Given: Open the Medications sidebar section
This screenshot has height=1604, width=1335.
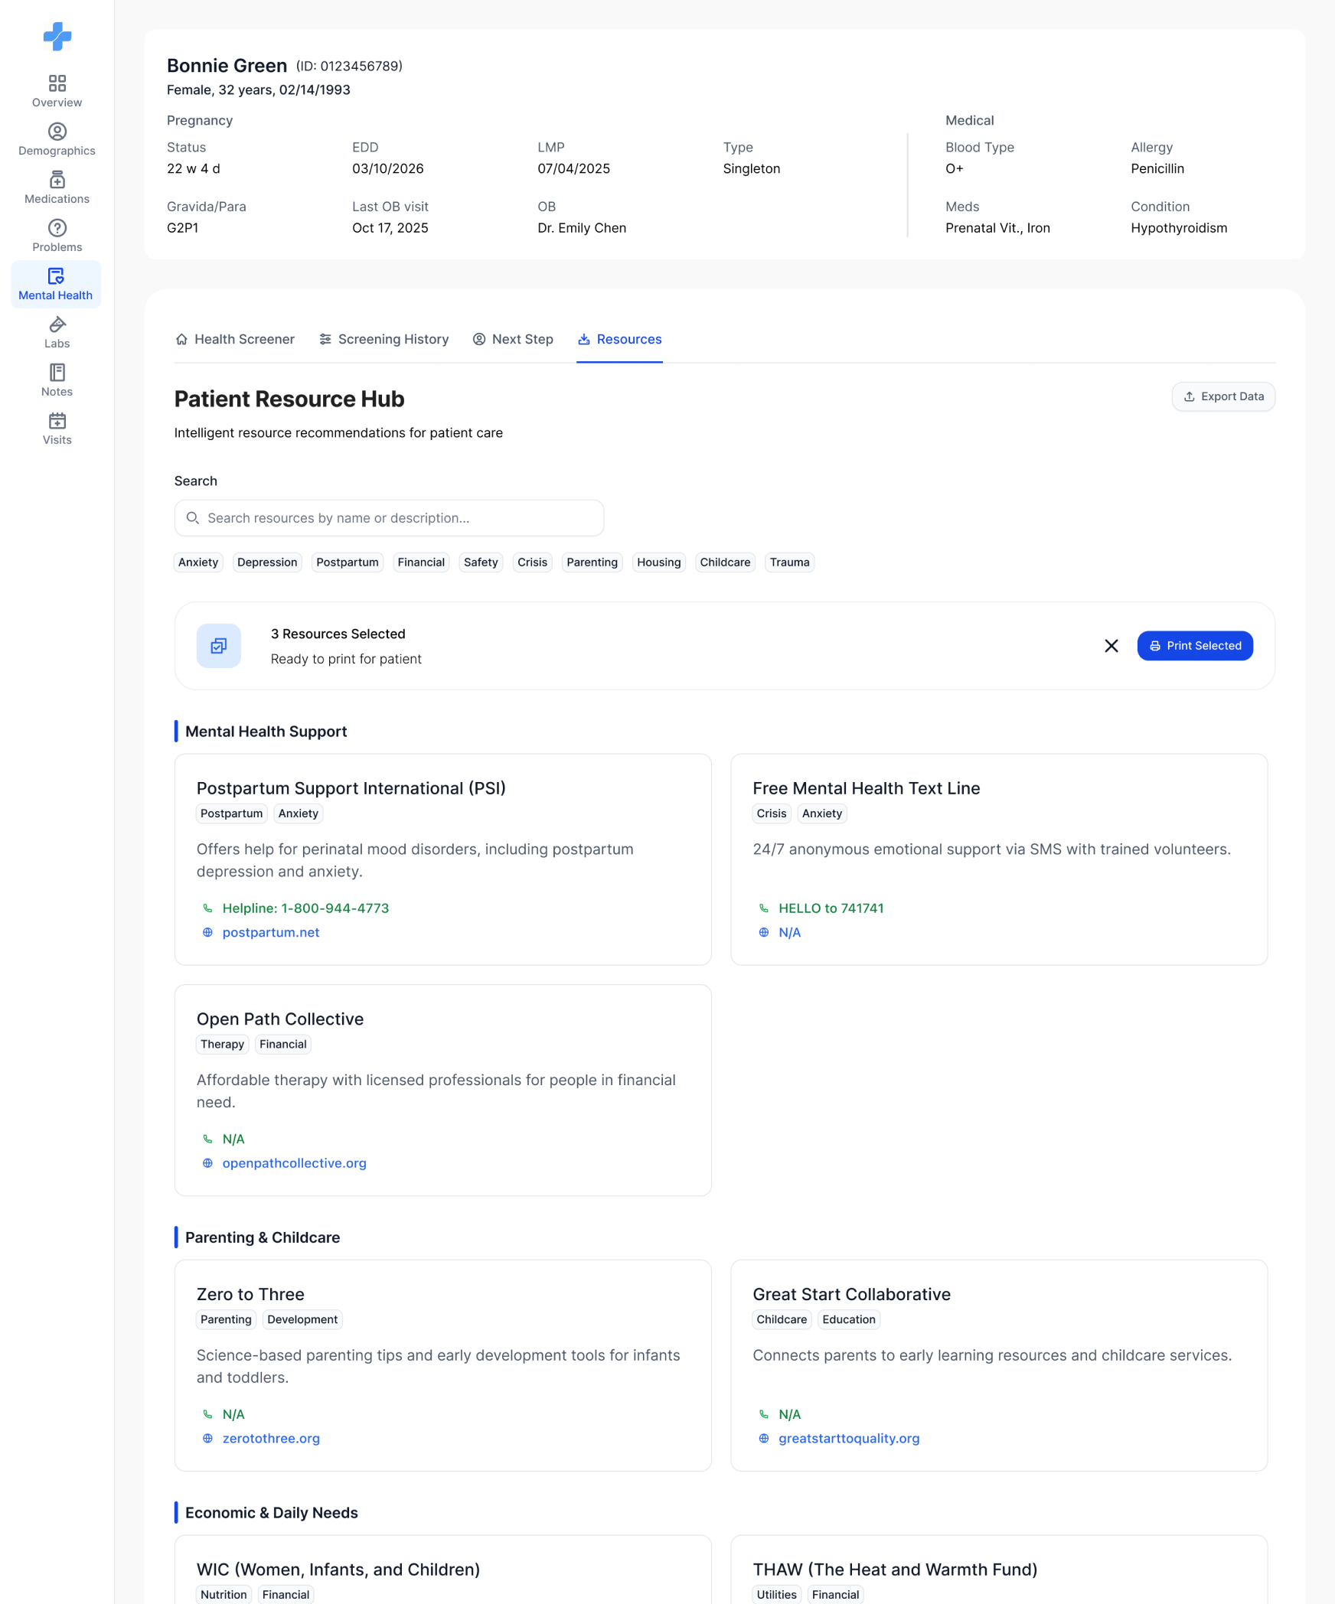Looking at the screenshot, I should point(57,187).
